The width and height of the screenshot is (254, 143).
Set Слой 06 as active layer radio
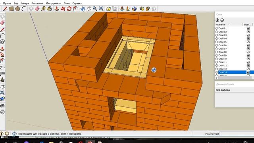[x=217, y=45]
